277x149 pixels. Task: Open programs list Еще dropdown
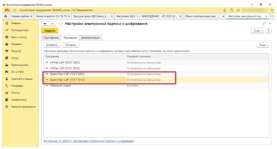263,45
